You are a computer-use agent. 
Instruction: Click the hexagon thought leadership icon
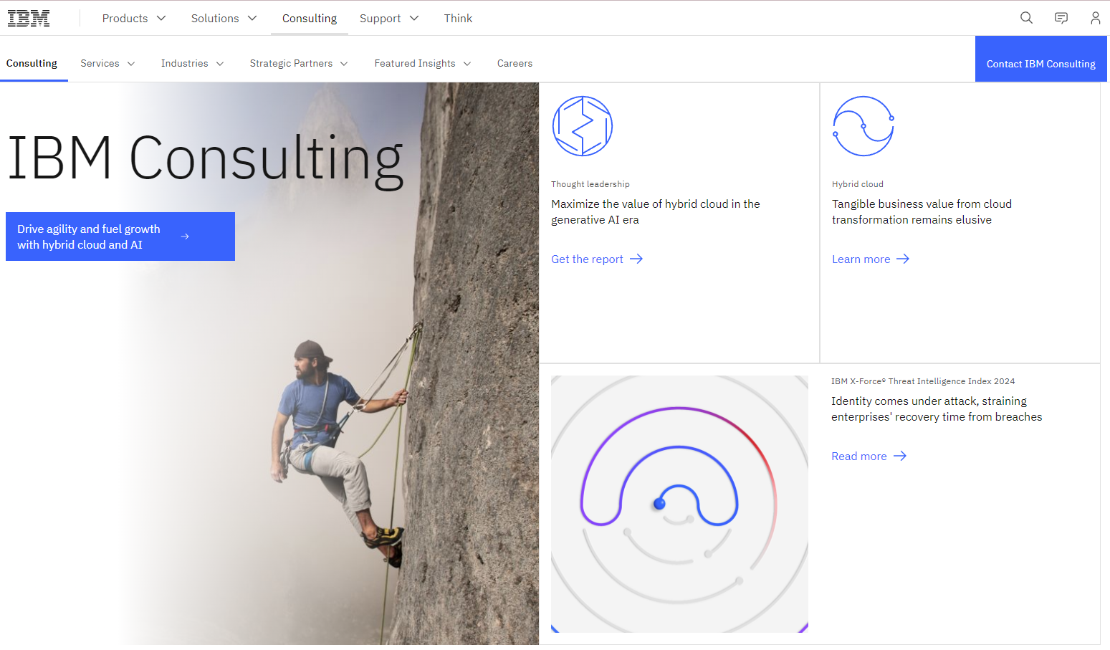click(582, 126)
